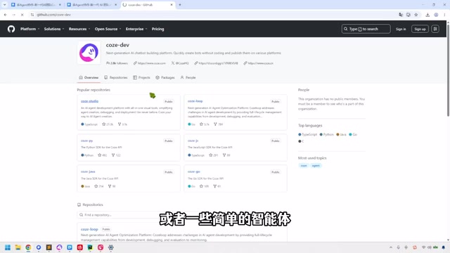Image resolution: width=450 pixels, height=253 pixels.
Task: Filter by Go in Top languages
Action: 353,134
